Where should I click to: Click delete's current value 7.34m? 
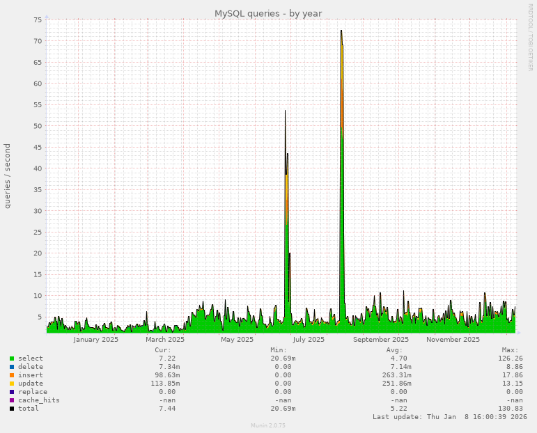[169, 367]
